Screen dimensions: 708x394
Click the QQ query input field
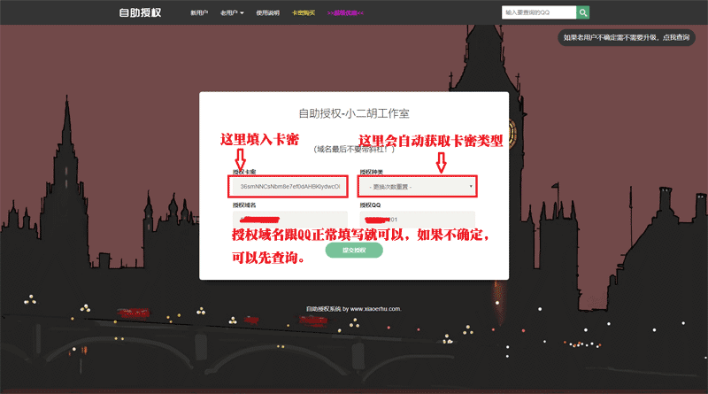pos(539,12)
